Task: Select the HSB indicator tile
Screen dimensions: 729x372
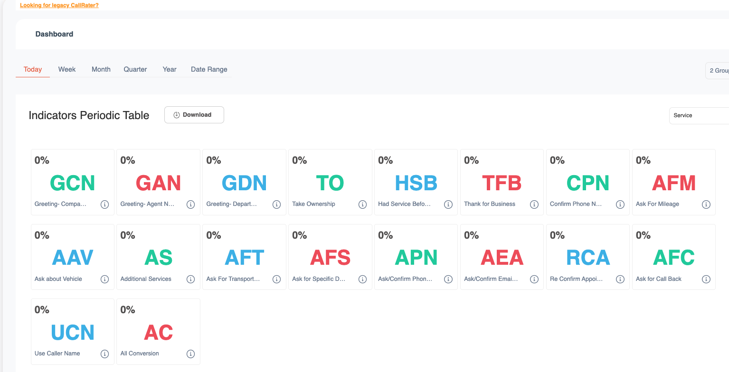Action: [x=417, y=182]
